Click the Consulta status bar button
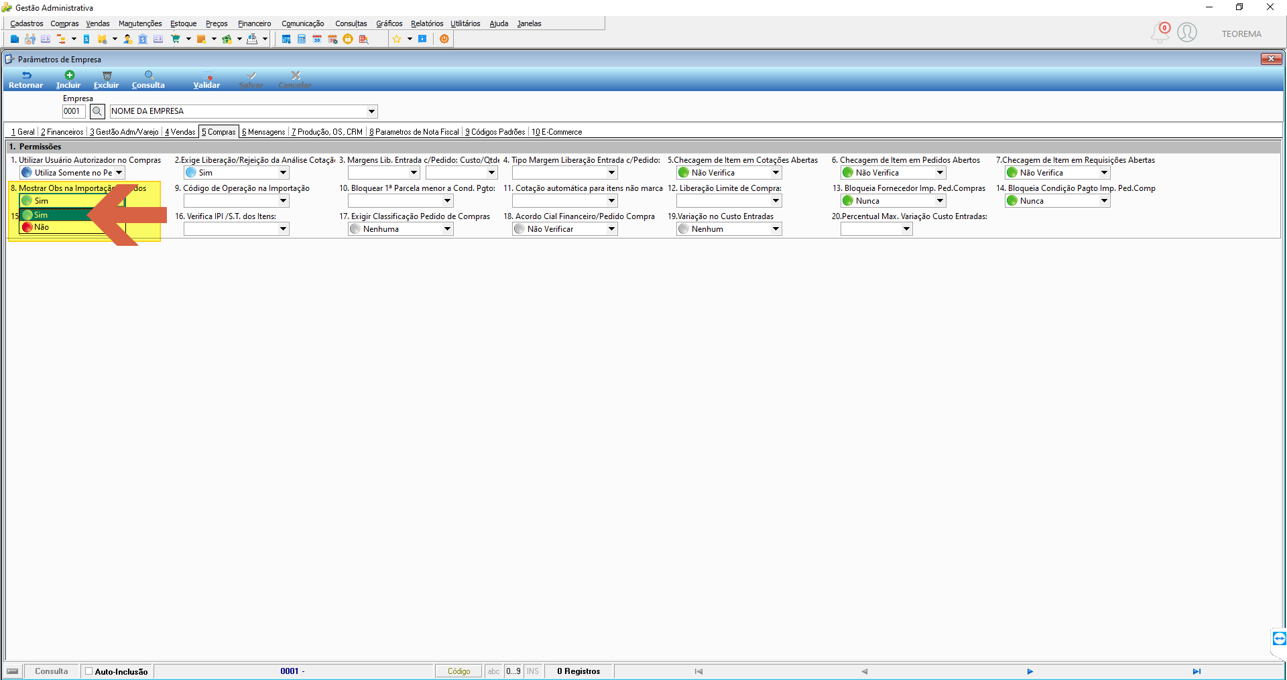Image resolution: width=1287 pixels, height=680 pixels. tap(52, 671)
